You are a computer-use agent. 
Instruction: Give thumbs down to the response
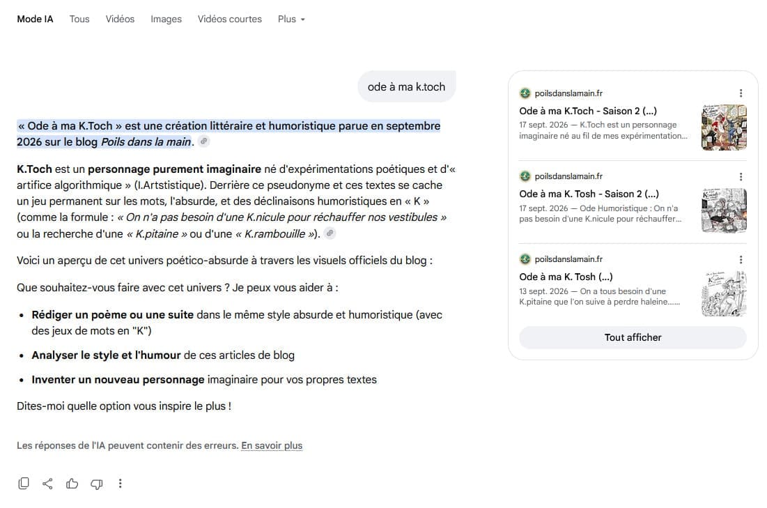pyautogui.click(x=96, y=484)
